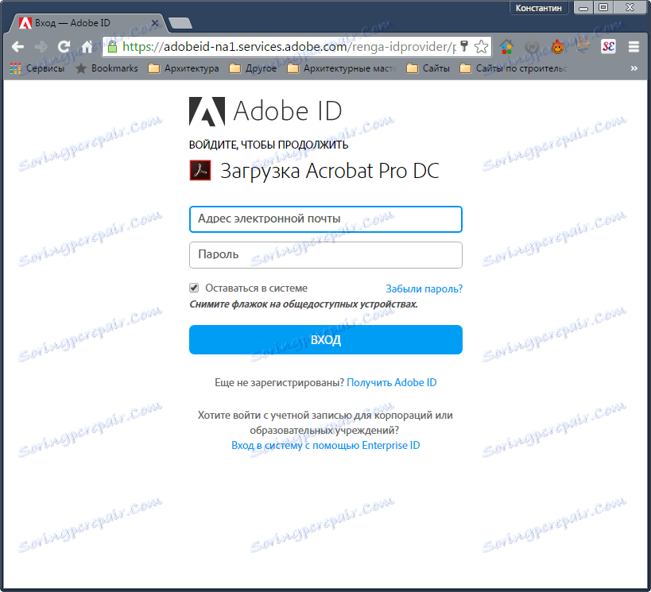Click the SE extension icon
The image size is (651, 592).
[x=608, y=47]
